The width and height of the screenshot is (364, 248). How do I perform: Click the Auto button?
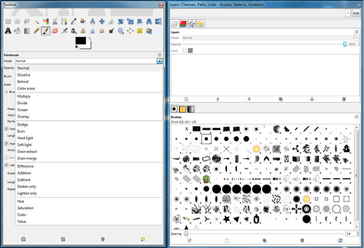(x=356, y=13)
